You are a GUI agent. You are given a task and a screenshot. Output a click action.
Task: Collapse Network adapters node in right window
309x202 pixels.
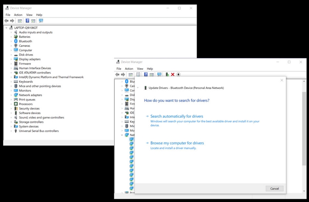(122, 135)
